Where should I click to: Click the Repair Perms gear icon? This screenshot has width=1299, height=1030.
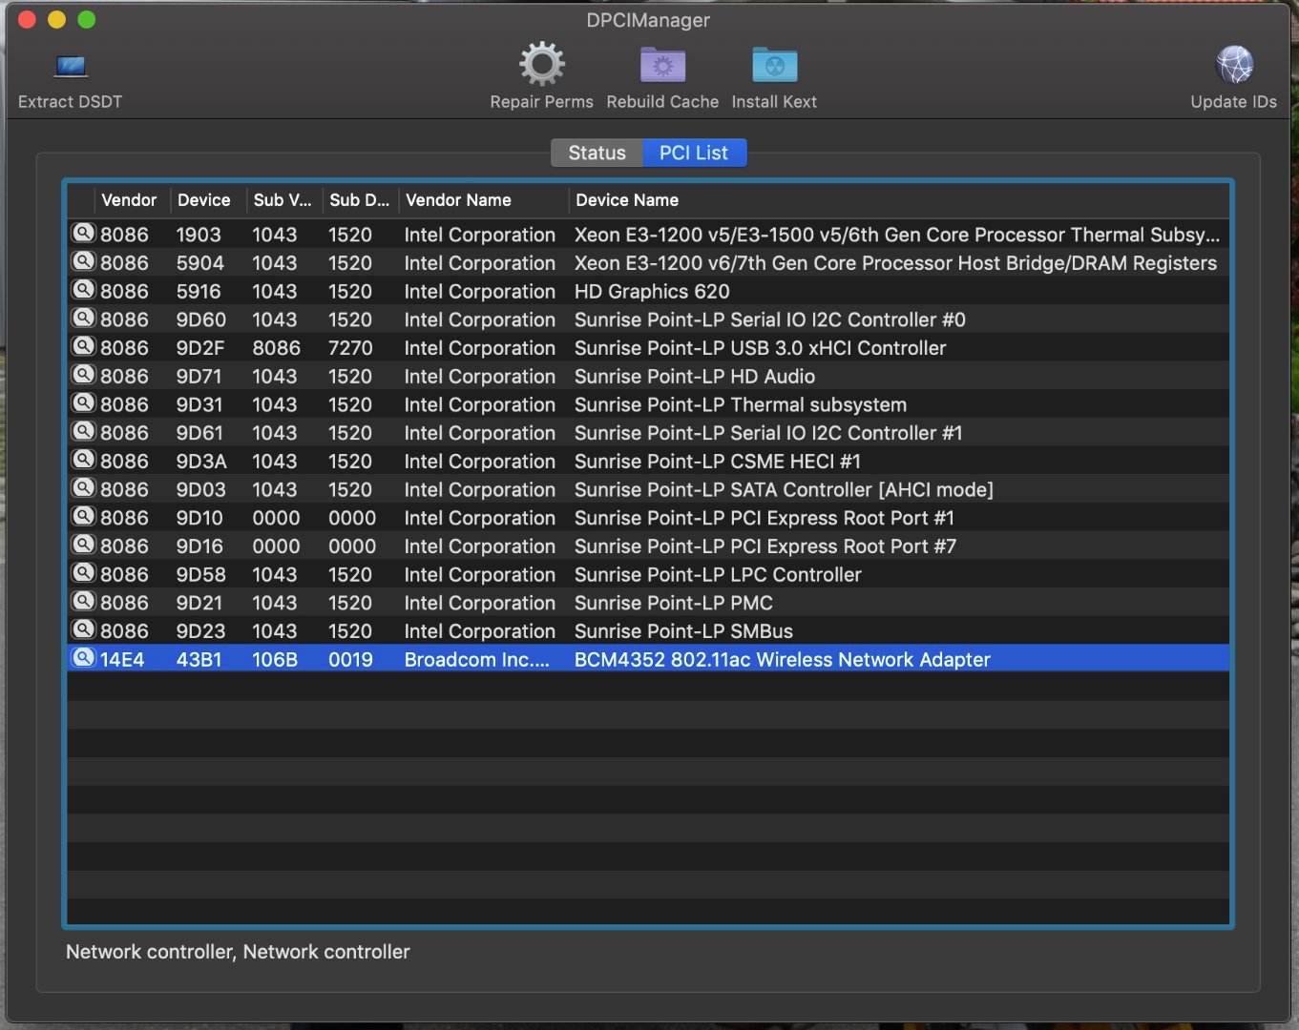(541, 65)
